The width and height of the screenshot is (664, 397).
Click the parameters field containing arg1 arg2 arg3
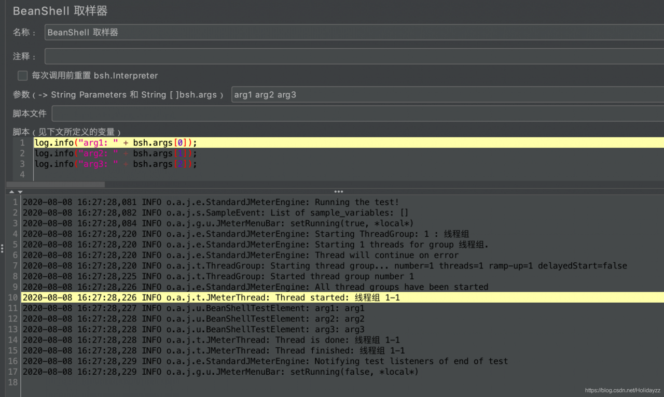coord(446,95)
